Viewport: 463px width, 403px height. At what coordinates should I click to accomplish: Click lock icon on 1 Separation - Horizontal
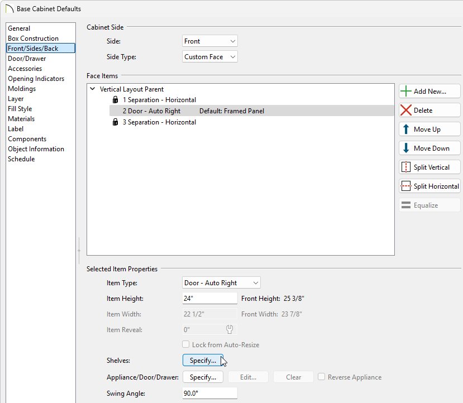coord(116,100)
